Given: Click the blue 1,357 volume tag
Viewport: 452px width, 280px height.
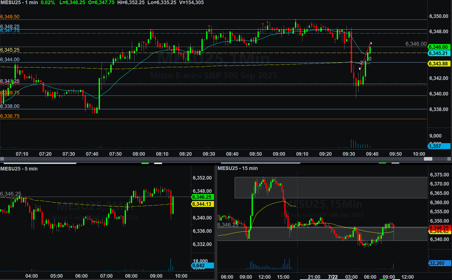Looking at the screenshot, I should 438,146.
